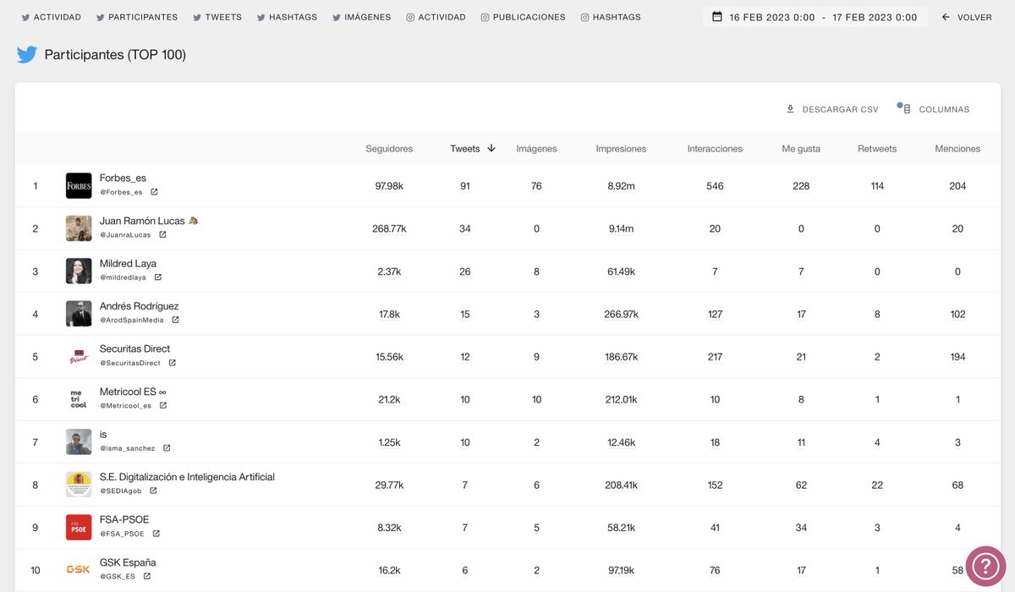Click Forbes_es profile avatar
The width and height of the screenshot is (1015, 592).
(x=79, y=185)
